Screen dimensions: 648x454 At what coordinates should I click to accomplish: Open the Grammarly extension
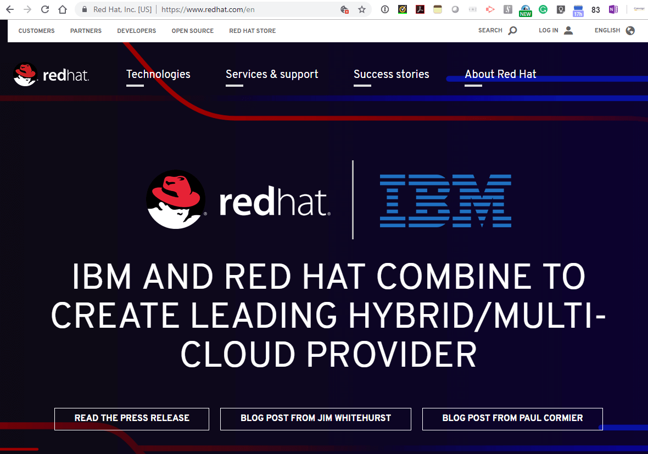click(543, 9)
